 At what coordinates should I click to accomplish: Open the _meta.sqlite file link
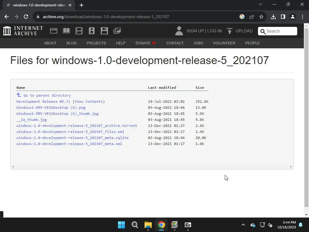[x=72, y=138]
